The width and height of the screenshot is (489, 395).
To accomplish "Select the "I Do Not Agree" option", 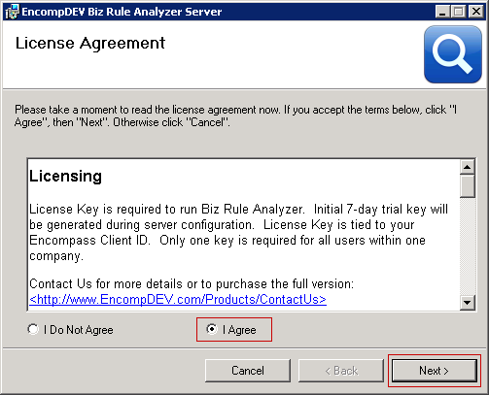I will pyautogui.click(x=70, y=330).
